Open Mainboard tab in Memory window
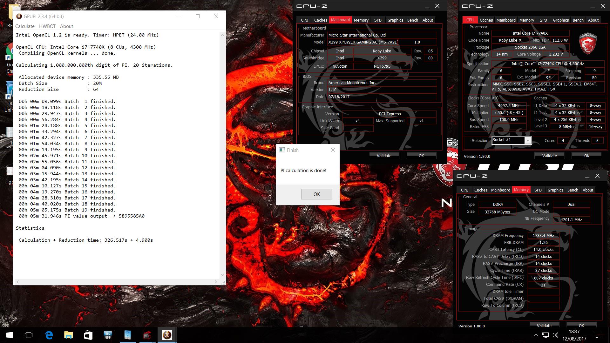Viewport: 610px width, 343px height. click(x=500, y=190)
